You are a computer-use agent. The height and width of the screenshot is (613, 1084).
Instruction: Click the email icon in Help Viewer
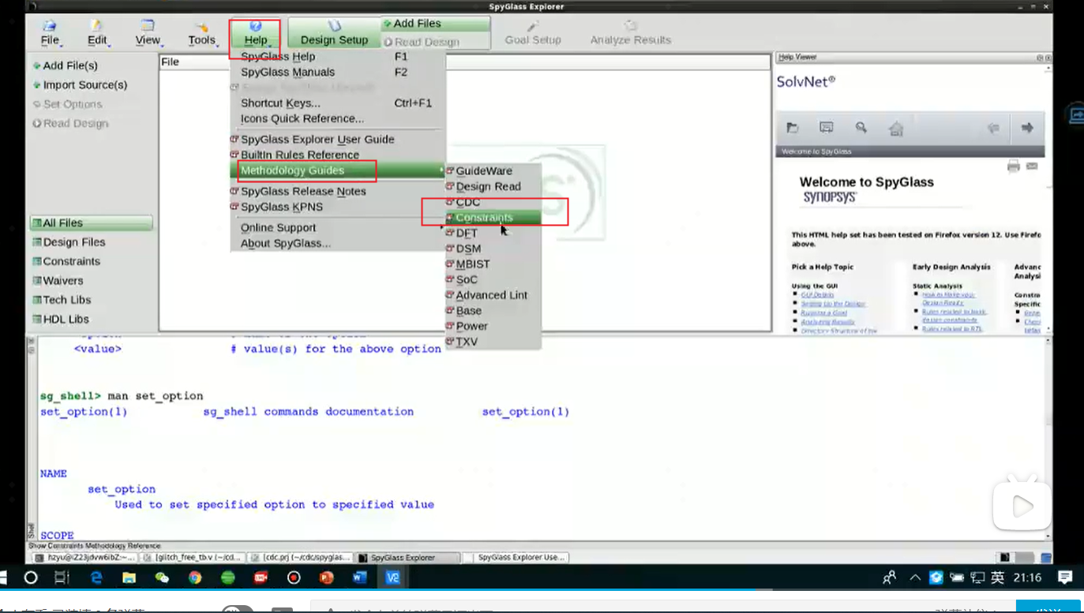pyautogui.click(x=1032, y=166)
